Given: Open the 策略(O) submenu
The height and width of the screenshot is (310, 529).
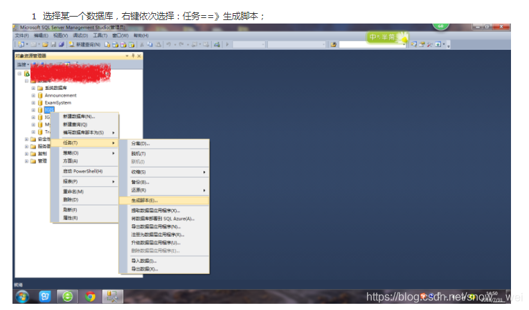Looking at the screenshot, I should point(84,153).
